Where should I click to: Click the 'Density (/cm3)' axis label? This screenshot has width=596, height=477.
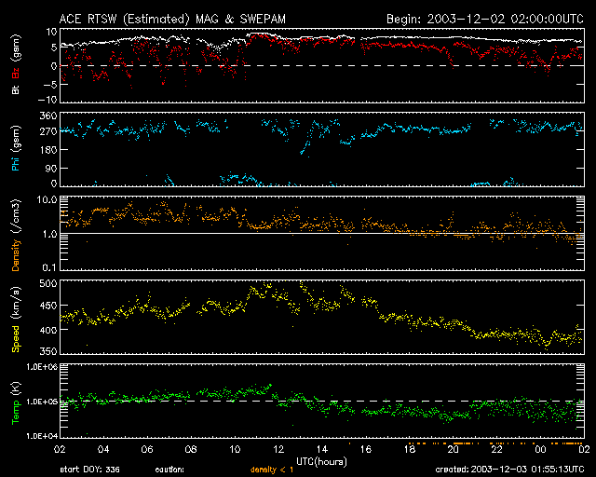(16, 235)
